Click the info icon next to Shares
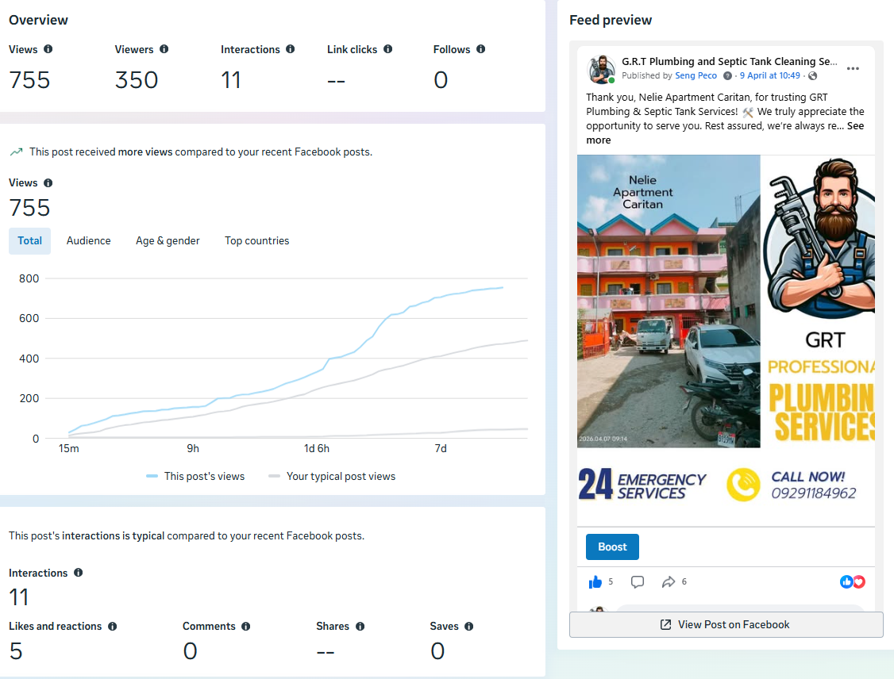Viewport: 894px width, 679px height. (x=360, y=626)
